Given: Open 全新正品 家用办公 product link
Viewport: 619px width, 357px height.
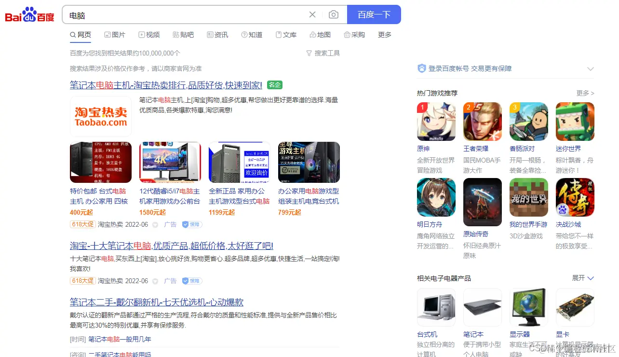Looking at the screenshot, I should [x=239, y=196].
